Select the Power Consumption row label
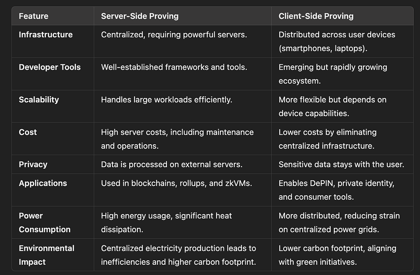The width and height of the screenshot is (420, 275). [x=44, y=223]
